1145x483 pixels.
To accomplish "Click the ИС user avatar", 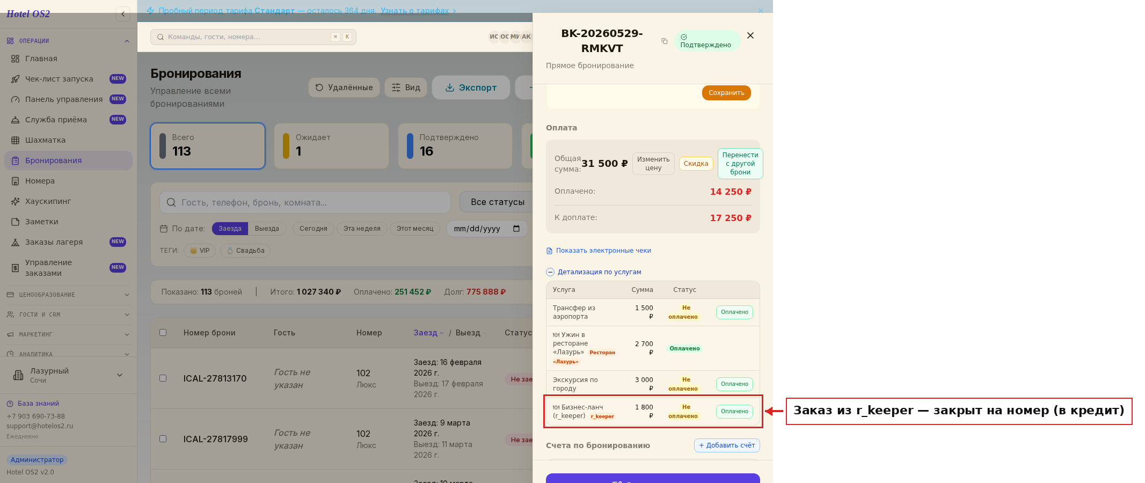I will coord(493,37).
